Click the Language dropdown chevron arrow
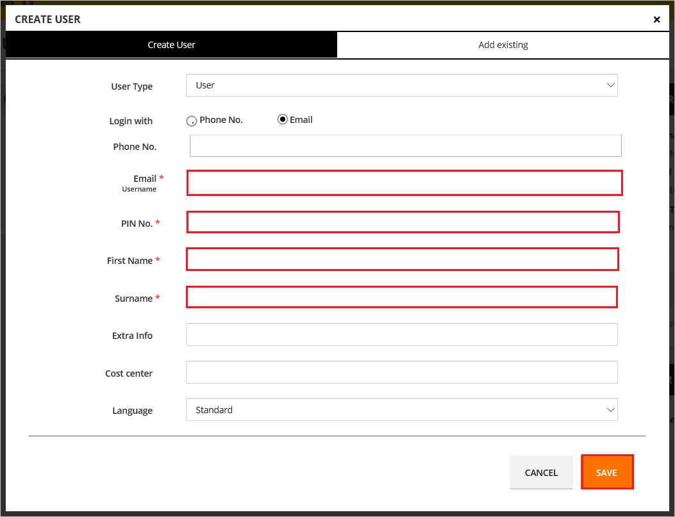Image resolution: width=675 pixels, height=517 pixels. click(x=610, y=409)
